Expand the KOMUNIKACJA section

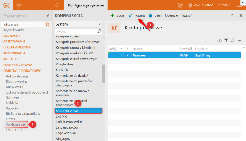tap(14, 53)
